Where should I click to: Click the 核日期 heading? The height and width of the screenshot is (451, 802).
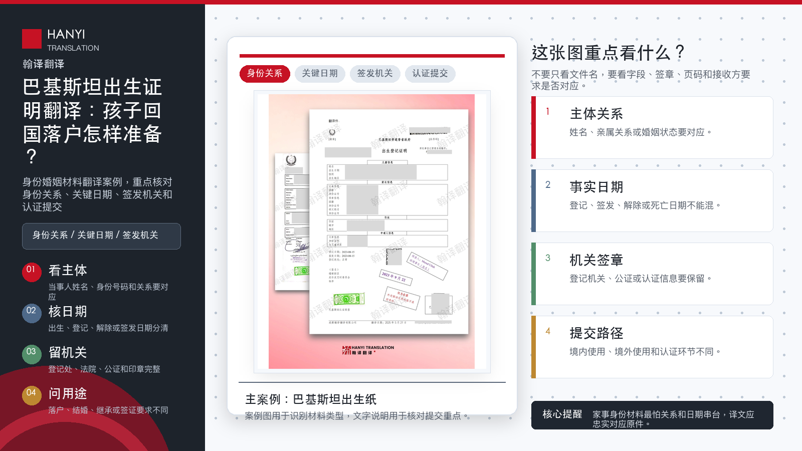pos(68,312)
